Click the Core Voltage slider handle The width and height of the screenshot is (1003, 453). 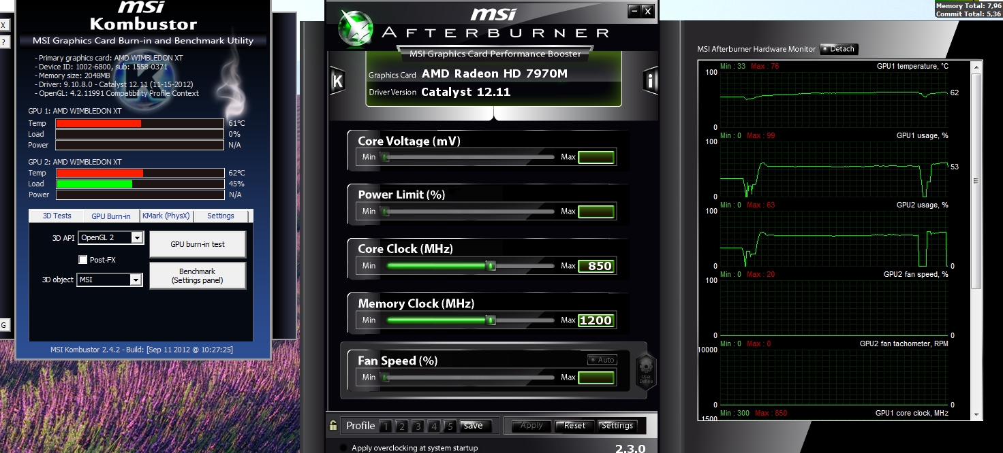coord(386,157)
